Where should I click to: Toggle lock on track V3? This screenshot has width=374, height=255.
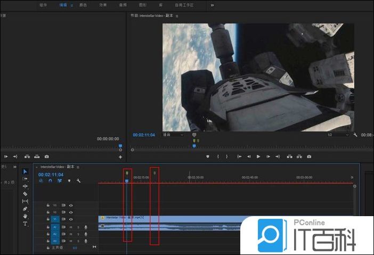[x=47, y=205]
